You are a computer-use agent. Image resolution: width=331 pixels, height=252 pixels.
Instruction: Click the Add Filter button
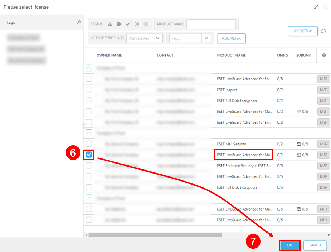[231, 38]
